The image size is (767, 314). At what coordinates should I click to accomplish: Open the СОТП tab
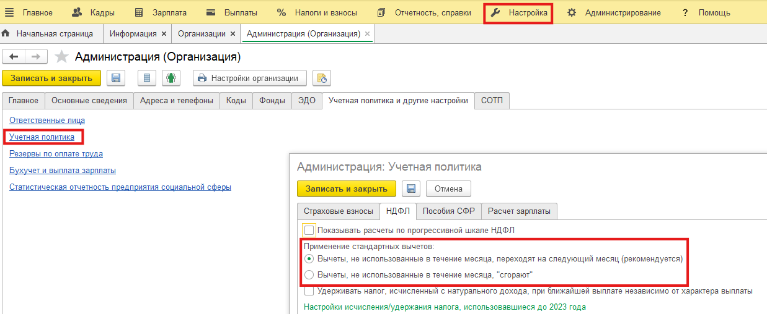point(492,101)
